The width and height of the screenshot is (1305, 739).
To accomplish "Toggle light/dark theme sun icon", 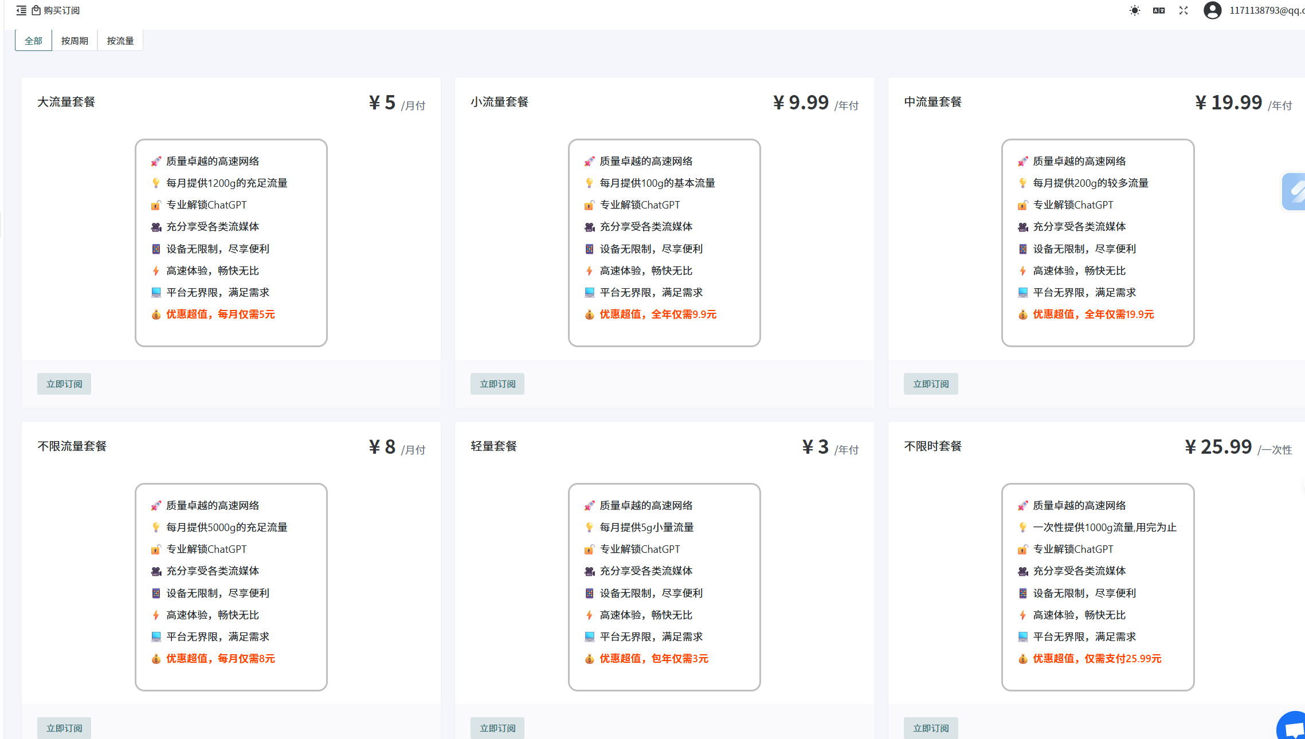I will (1134, 10).
